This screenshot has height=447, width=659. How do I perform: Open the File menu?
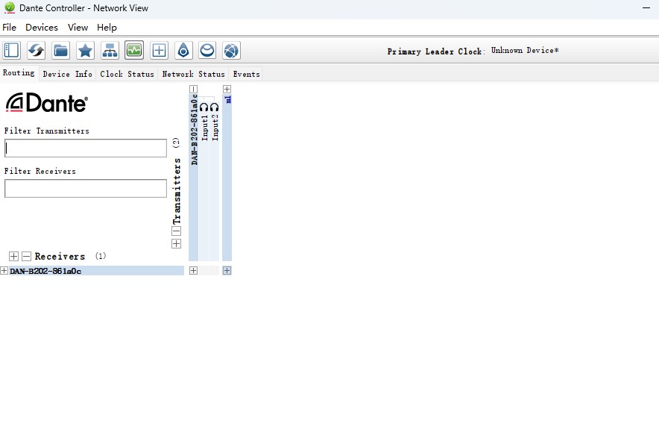click(x=9, y=28)
